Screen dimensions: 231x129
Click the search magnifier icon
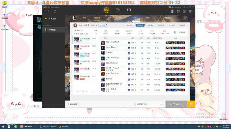point(185,18)
